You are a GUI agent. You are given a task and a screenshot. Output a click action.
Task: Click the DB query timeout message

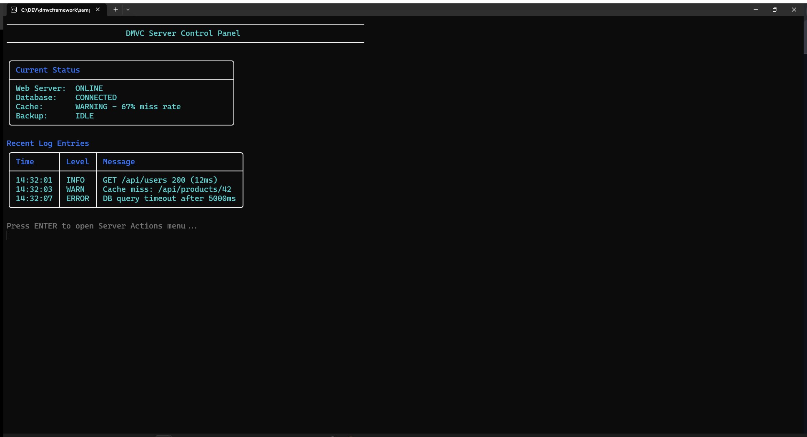point(169,198)
